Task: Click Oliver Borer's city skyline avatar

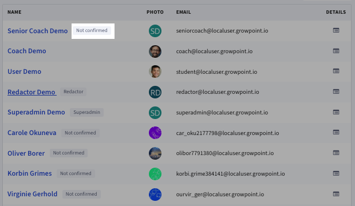Action: (155, 153)
